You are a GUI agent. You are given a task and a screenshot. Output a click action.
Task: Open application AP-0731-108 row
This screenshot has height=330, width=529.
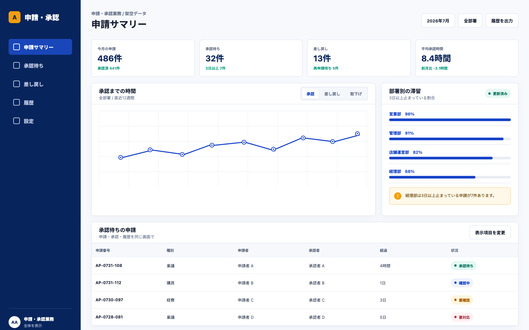point(305,266)
